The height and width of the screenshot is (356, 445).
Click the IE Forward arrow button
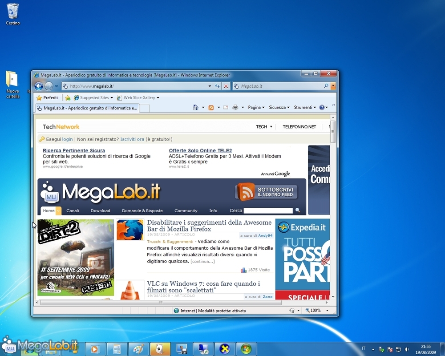49,86
